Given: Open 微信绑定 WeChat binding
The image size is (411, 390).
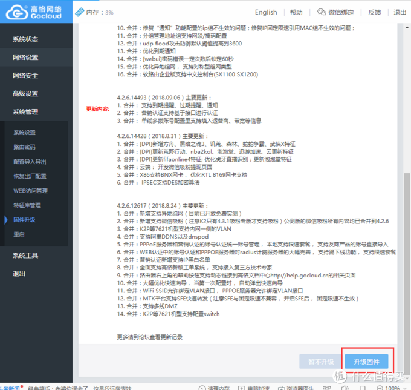Looking at the screenshot, I should (x=341, y=12).
